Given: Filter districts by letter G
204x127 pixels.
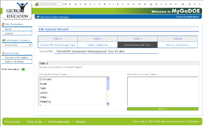Looking at the screenshot, I should pos(100,4).
